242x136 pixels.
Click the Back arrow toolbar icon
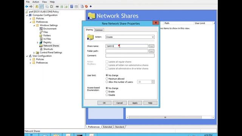point(27,6)
